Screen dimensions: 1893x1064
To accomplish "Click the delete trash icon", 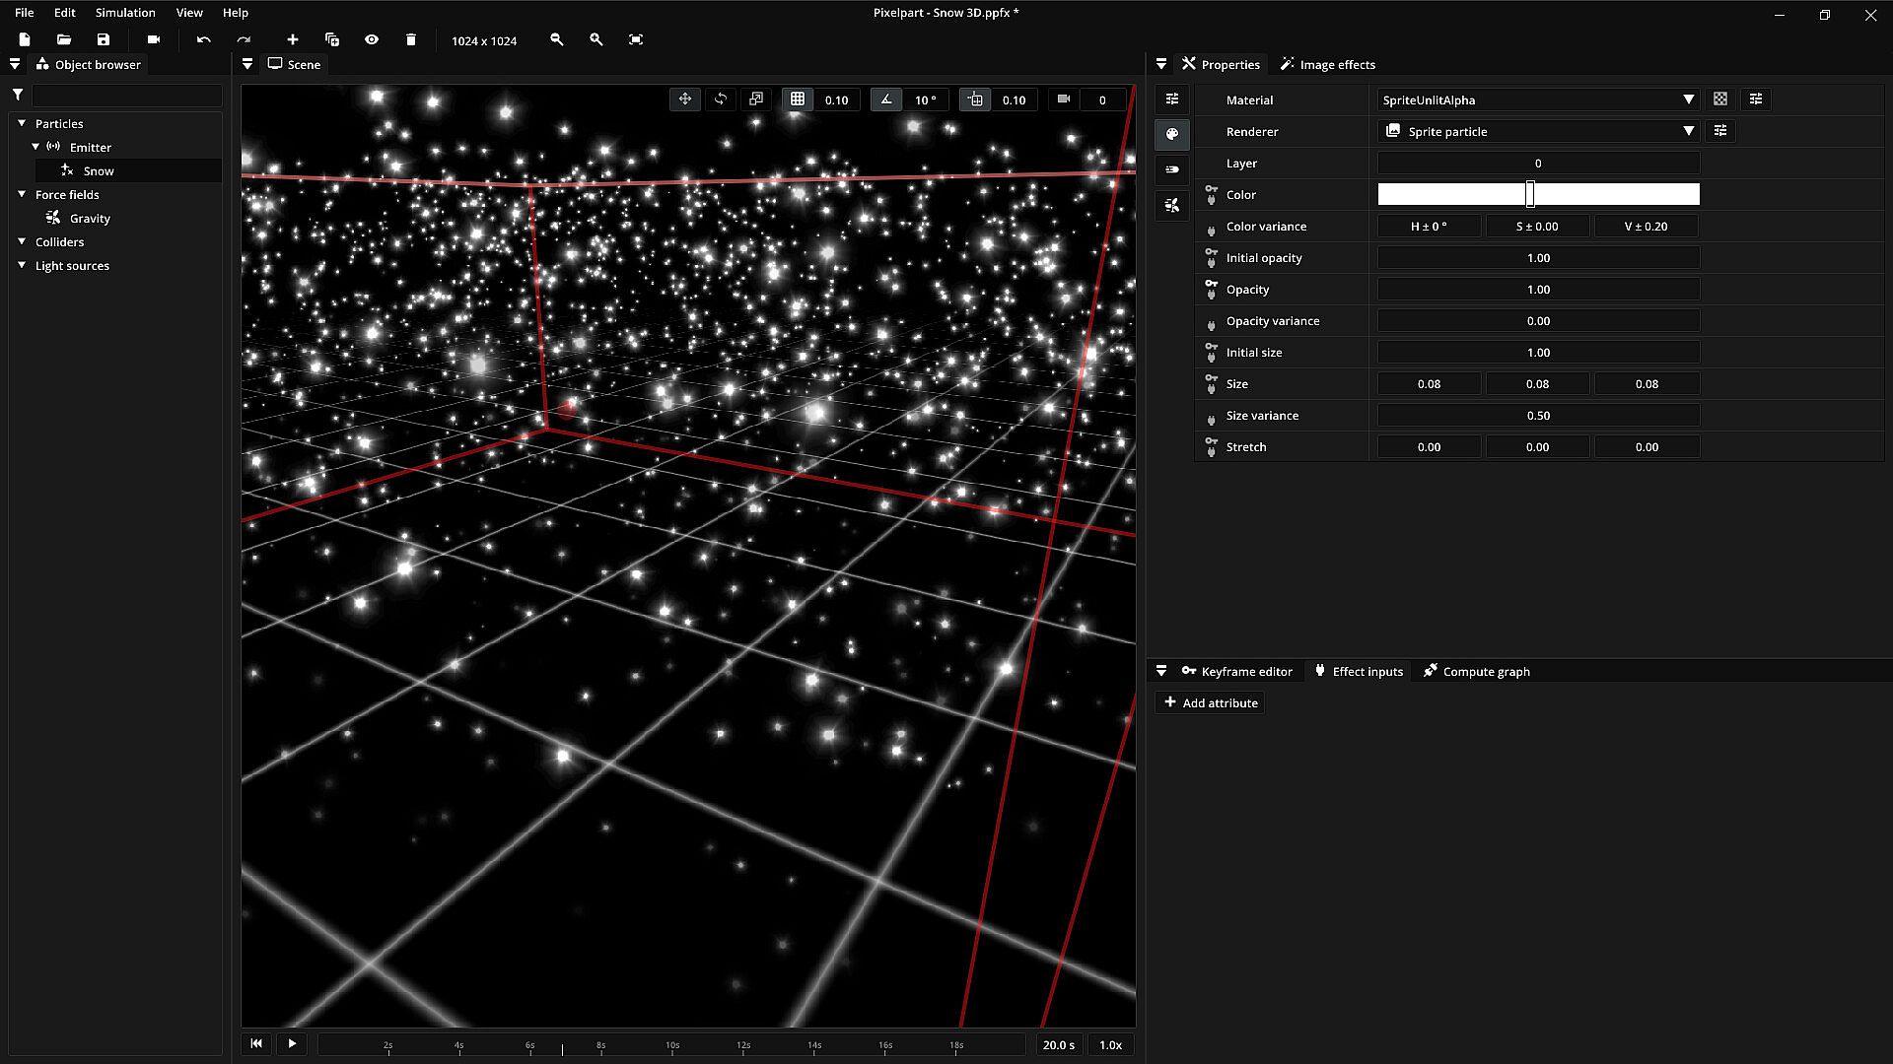I will pyautogui.click(x=411, y=39).
